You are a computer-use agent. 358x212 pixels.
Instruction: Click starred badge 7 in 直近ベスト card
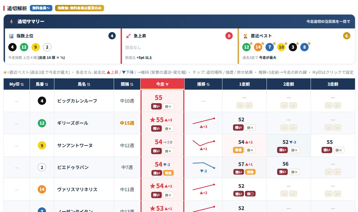(x=269, y=47)
